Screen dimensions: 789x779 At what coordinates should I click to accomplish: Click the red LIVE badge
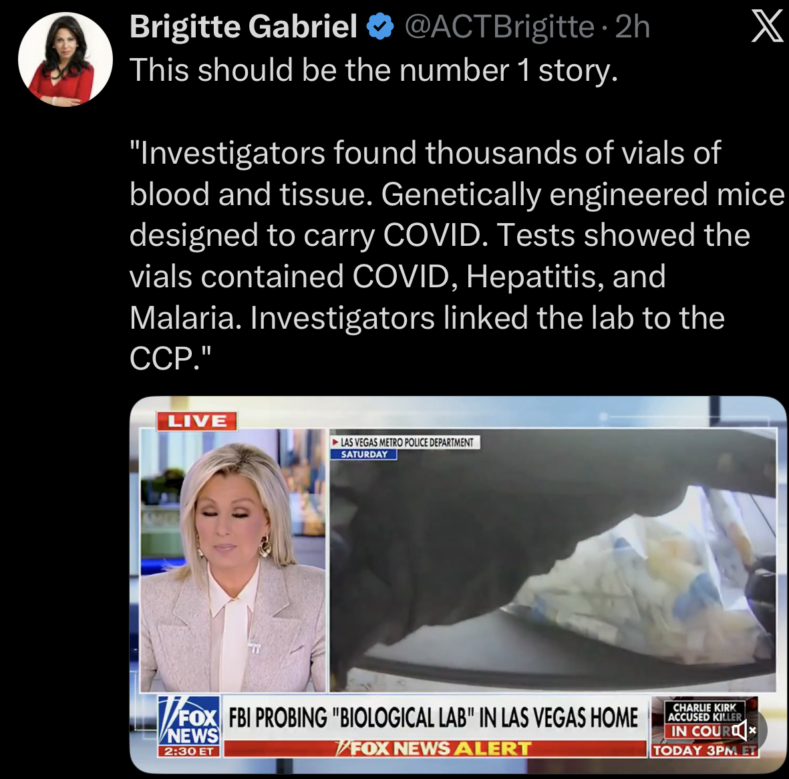click(196, 421)
